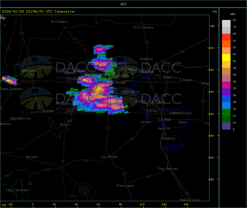Click the Aero_GA label
The height and width of the screenshot is (208, 247).
(164, 128)
